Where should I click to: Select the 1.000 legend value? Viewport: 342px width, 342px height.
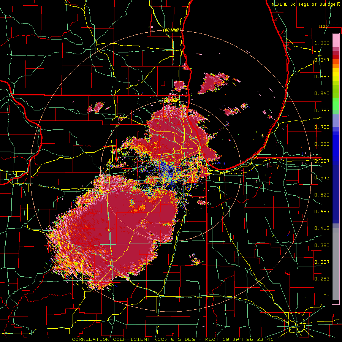coord(322,43)
